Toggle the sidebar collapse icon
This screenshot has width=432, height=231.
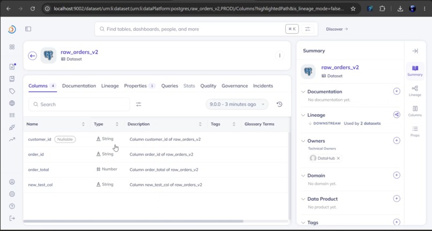click(28, 29)
